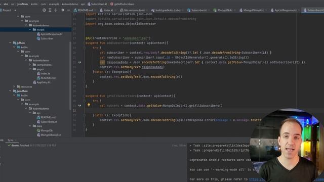Click the model folder icon in tree
324x182 pixels.
[x=34, y=30]
